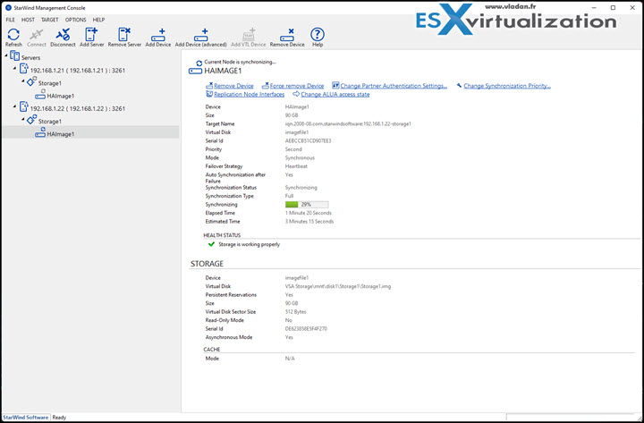Click the green health status checkmark
The height and width of the screenshot is (423, 644).
coord(211,244)
